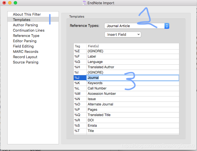Select the %H tag cell
The height and width of the screenshot is (151, 197).
click(80, 67)
